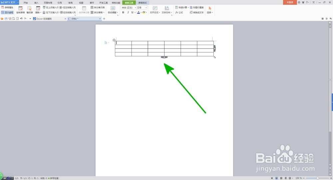Click the open folder quick-access icon
This screenshot has width=333, height=180.
click(2, 19)
